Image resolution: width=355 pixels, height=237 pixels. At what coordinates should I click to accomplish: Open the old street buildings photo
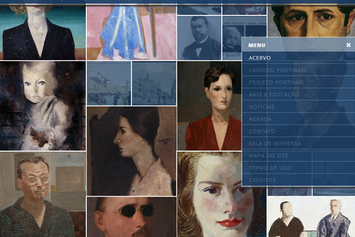tap(154, 83)
